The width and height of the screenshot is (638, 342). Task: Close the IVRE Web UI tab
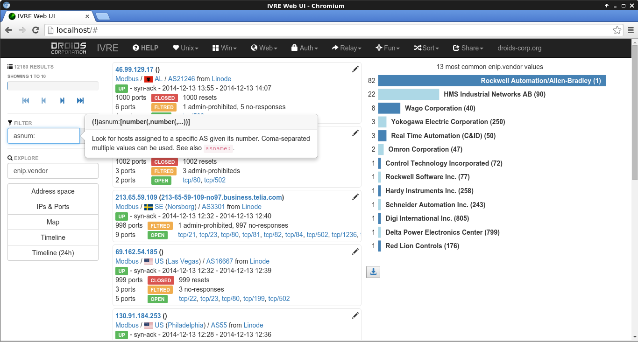88,16
